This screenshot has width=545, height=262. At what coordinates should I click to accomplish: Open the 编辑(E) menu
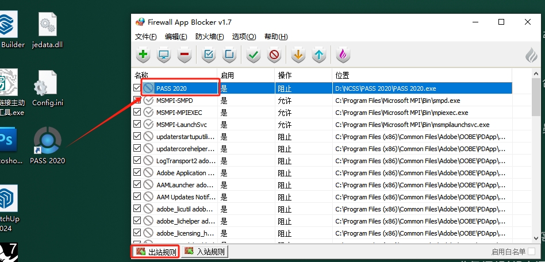[176, 37]
